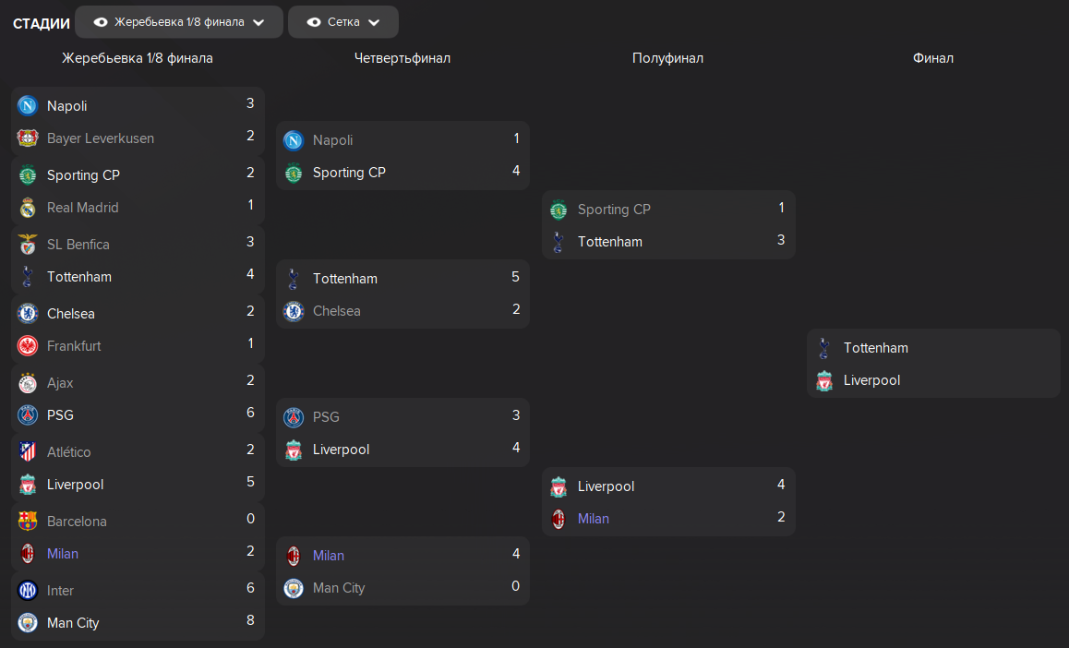Click the Napoli crest in the 1/8 final draw

28,105
